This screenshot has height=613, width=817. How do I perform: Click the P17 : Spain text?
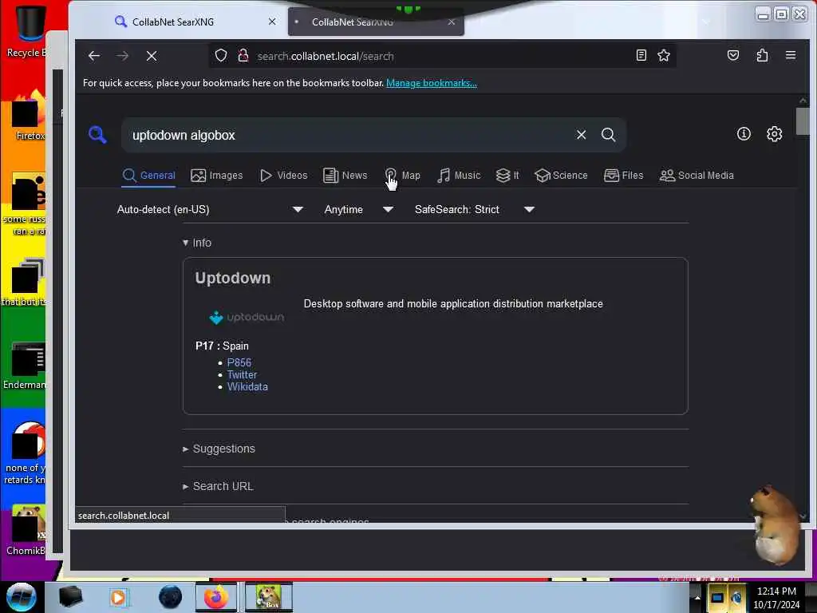tap(222, 346)
